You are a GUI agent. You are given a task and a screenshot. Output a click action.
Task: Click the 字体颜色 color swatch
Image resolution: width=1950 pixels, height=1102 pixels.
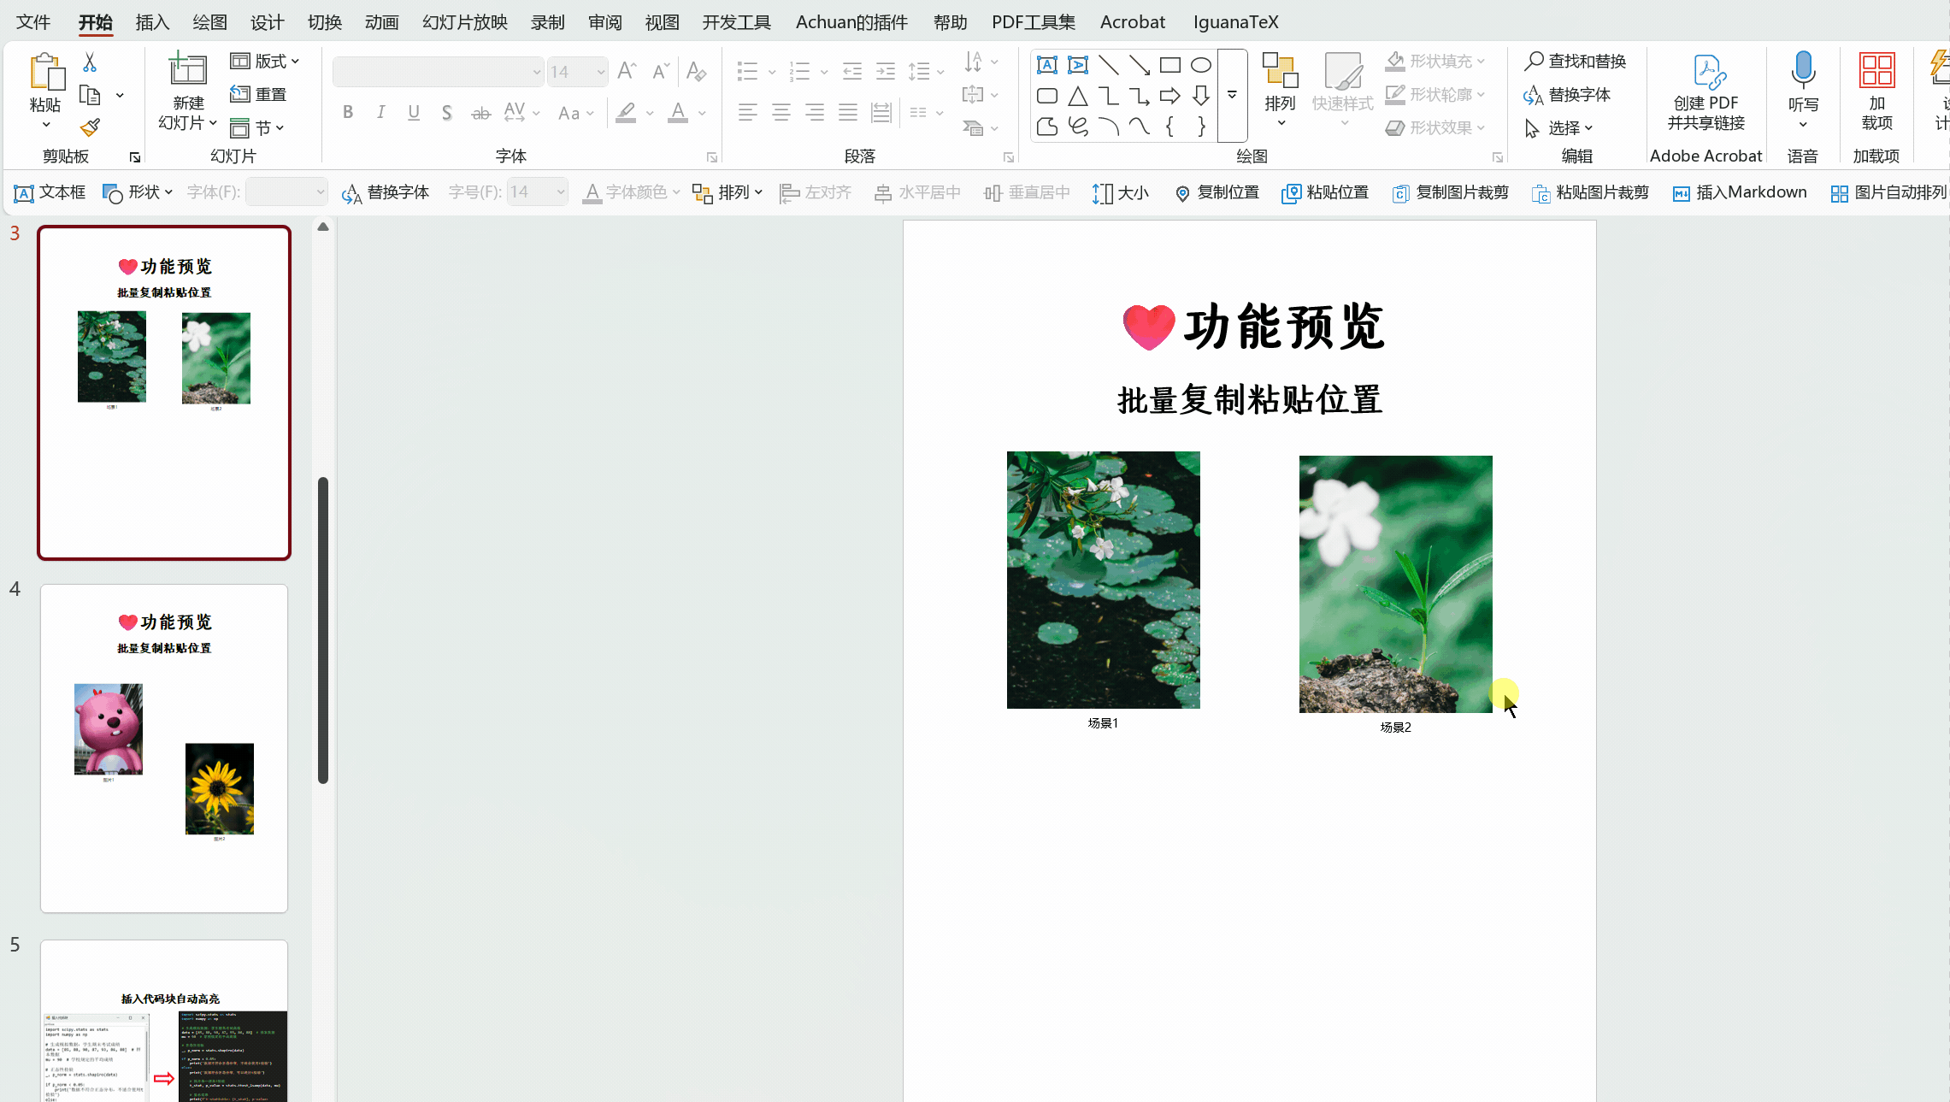(678, 112)
